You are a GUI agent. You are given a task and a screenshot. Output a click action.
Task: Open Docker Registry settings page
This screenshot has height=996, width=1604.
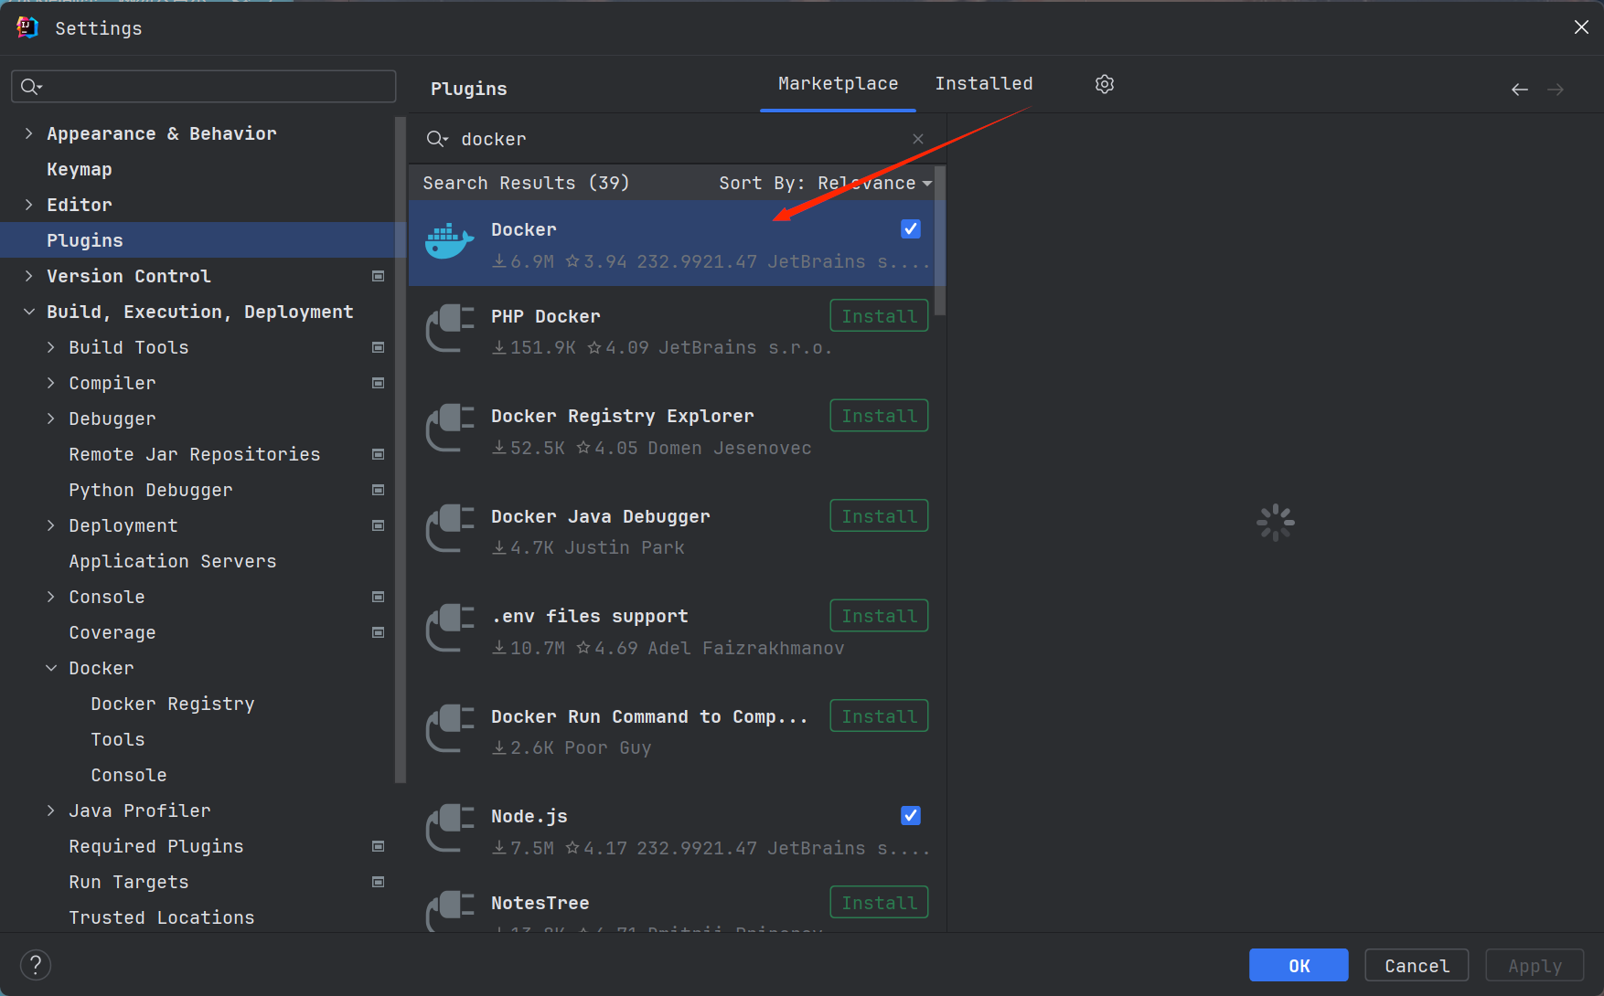coord(173,704)
